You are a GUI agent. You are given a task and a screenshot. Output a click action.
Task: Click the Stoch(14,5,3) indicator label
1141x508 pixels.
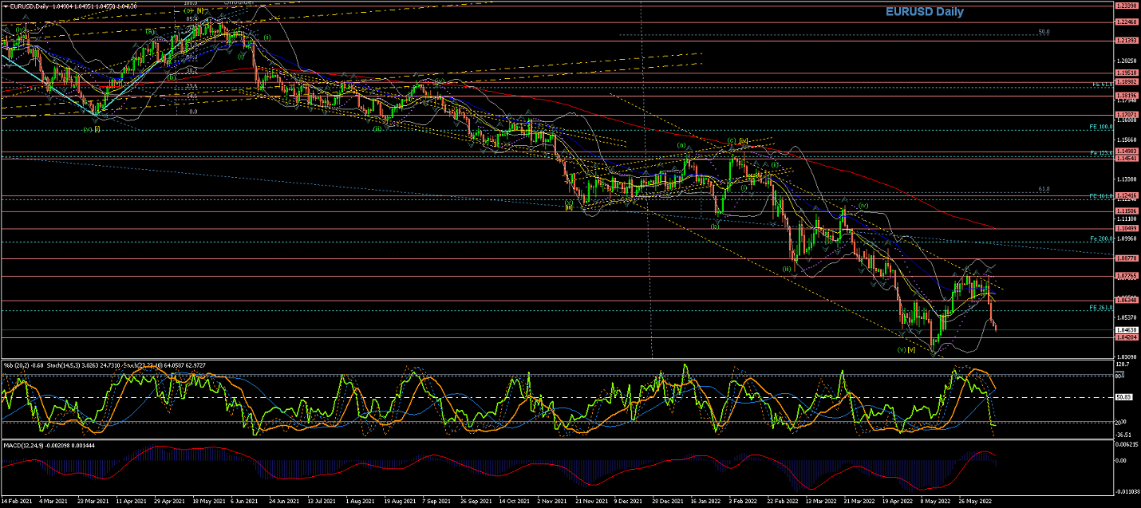click(63, 364)
